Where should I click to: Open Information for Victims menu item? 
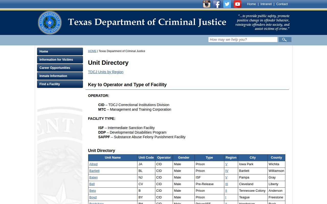pos(60,60)
